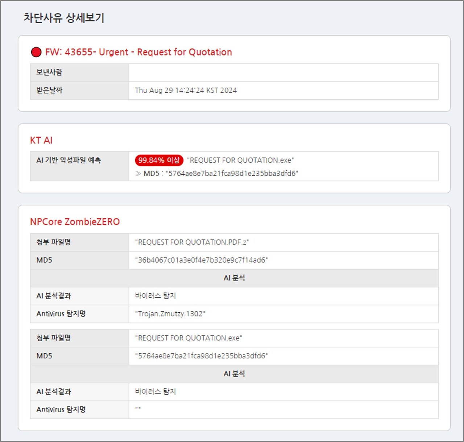
Task: Click the red circle threat status icon
Action: (36, 52)
